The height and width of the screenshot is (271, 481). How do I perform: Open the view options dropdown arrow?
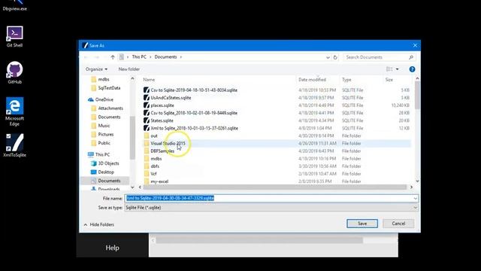click(398, 69)
